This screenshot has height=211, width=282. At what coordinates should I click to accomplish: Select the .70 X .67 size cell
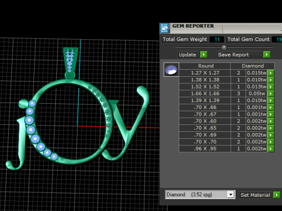pos(205,114)
